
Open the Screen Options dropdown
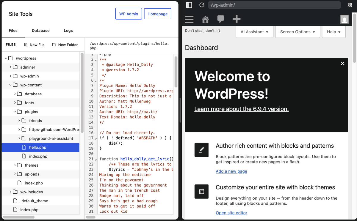(x=297, y=32)
